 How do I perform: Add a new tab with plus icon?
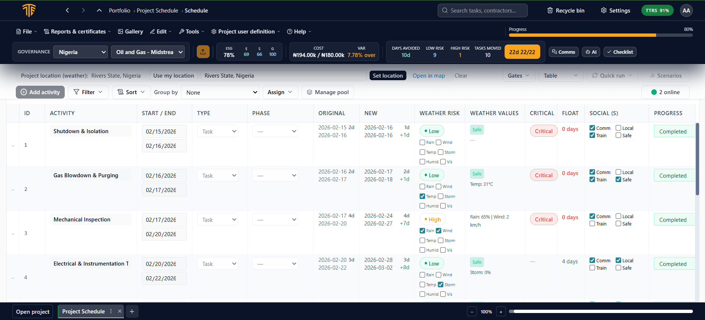[x=132, y=312]
